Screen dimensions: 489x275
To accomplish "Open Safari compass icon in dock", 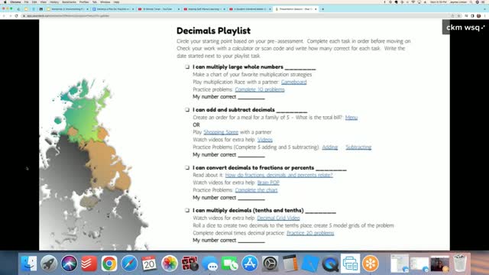I will click(129, 264).
